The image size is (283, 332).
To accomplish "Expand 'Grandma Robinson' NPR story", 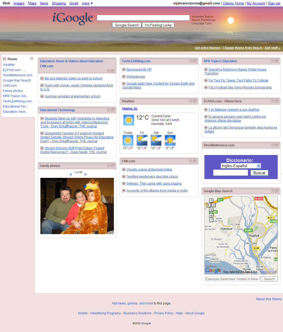I will coord(206,70).
